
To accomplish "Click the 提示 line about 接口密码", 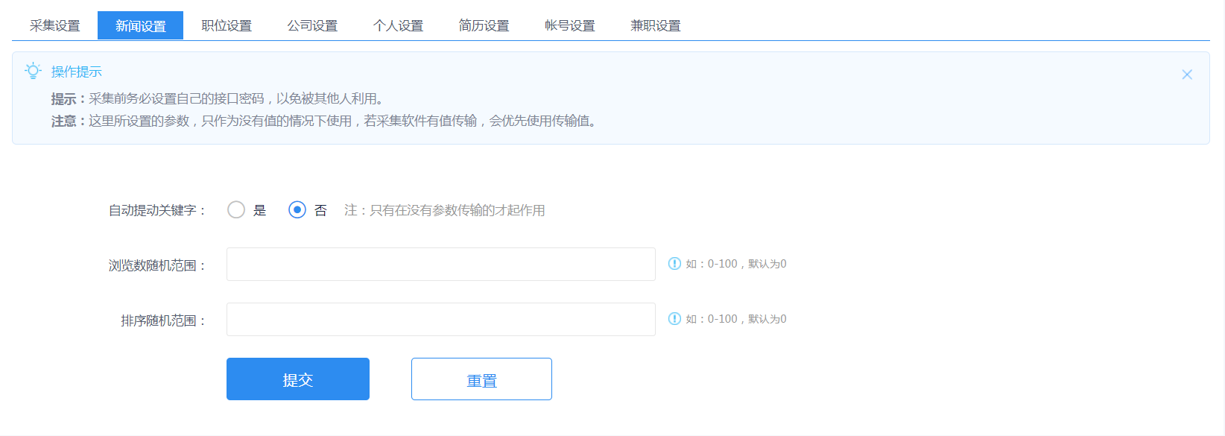I will [x=218, y=98].
